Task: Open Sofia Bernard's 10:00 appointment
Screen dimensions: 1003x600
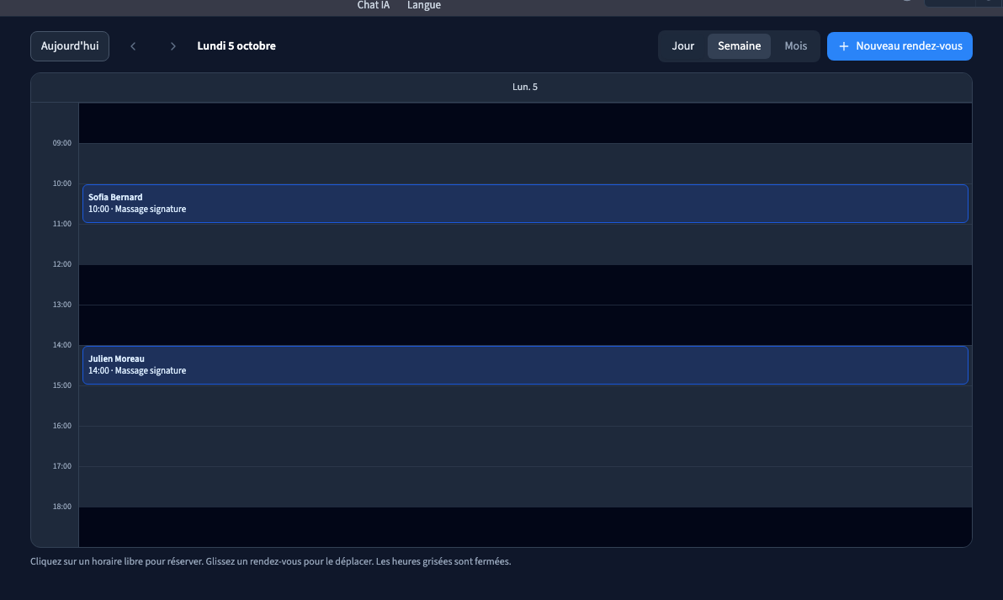Action: (x=525, y=204)
